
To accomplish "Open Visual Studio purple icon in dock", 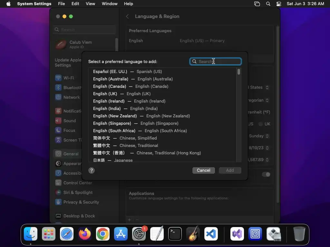I will pyautogui.click(x=237, y=234).
